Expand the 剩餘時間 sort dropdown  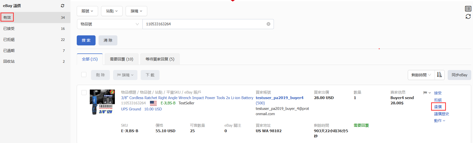421,75
